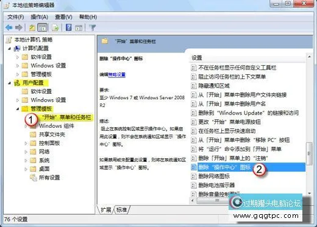Select 从「开始」菜单中删除用户名 policy
This screenshot has width=317, height=227.
coord(232,104)
